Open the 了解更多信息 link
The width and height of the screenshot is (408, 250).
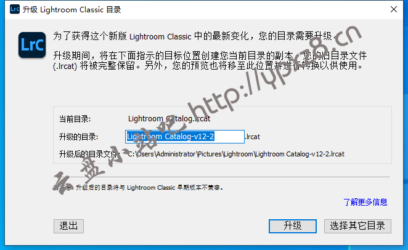click(x=365, y=202)
